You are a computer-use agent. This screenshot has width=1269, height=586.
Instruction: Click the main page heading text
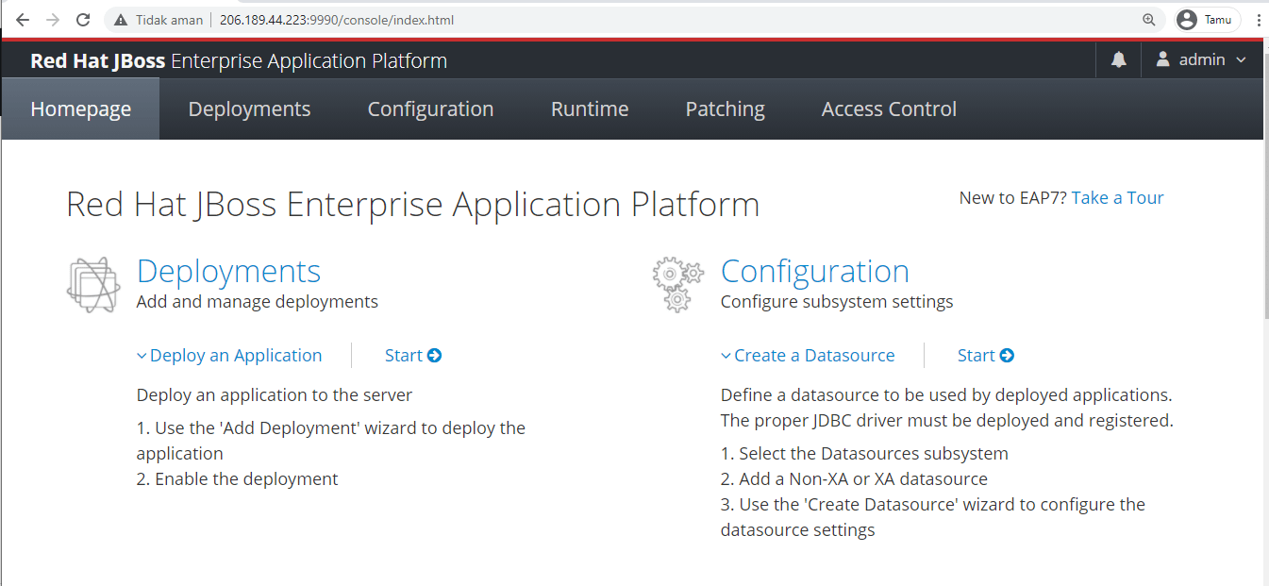413,205
